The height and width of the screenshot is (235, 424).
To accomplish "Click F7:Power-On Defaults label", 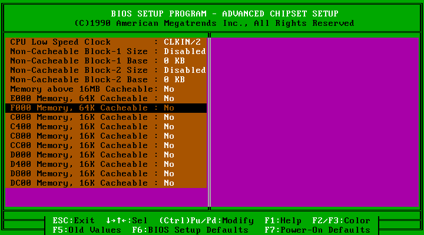I will (x=317, y=230).
